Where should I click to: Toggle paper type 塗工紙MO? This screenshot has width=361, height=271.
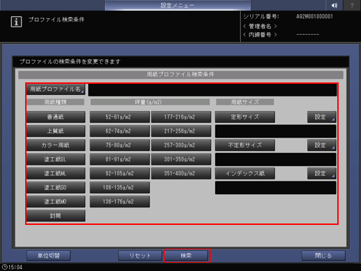point(56,202)
